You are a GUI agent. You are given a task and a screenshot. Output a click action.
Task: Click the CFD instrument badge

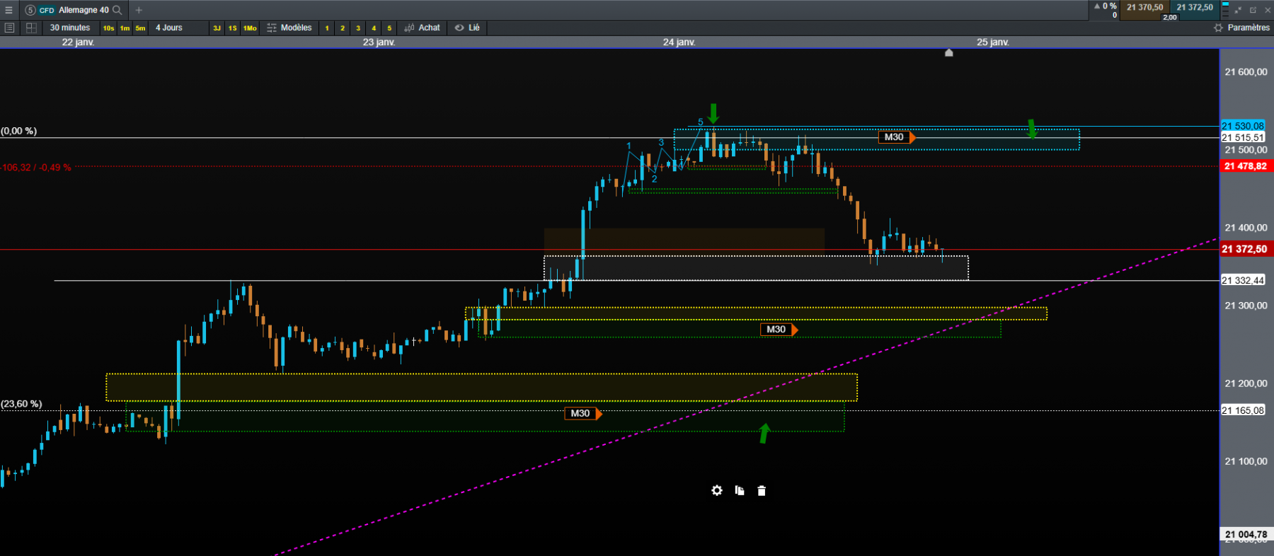[47, 10]
